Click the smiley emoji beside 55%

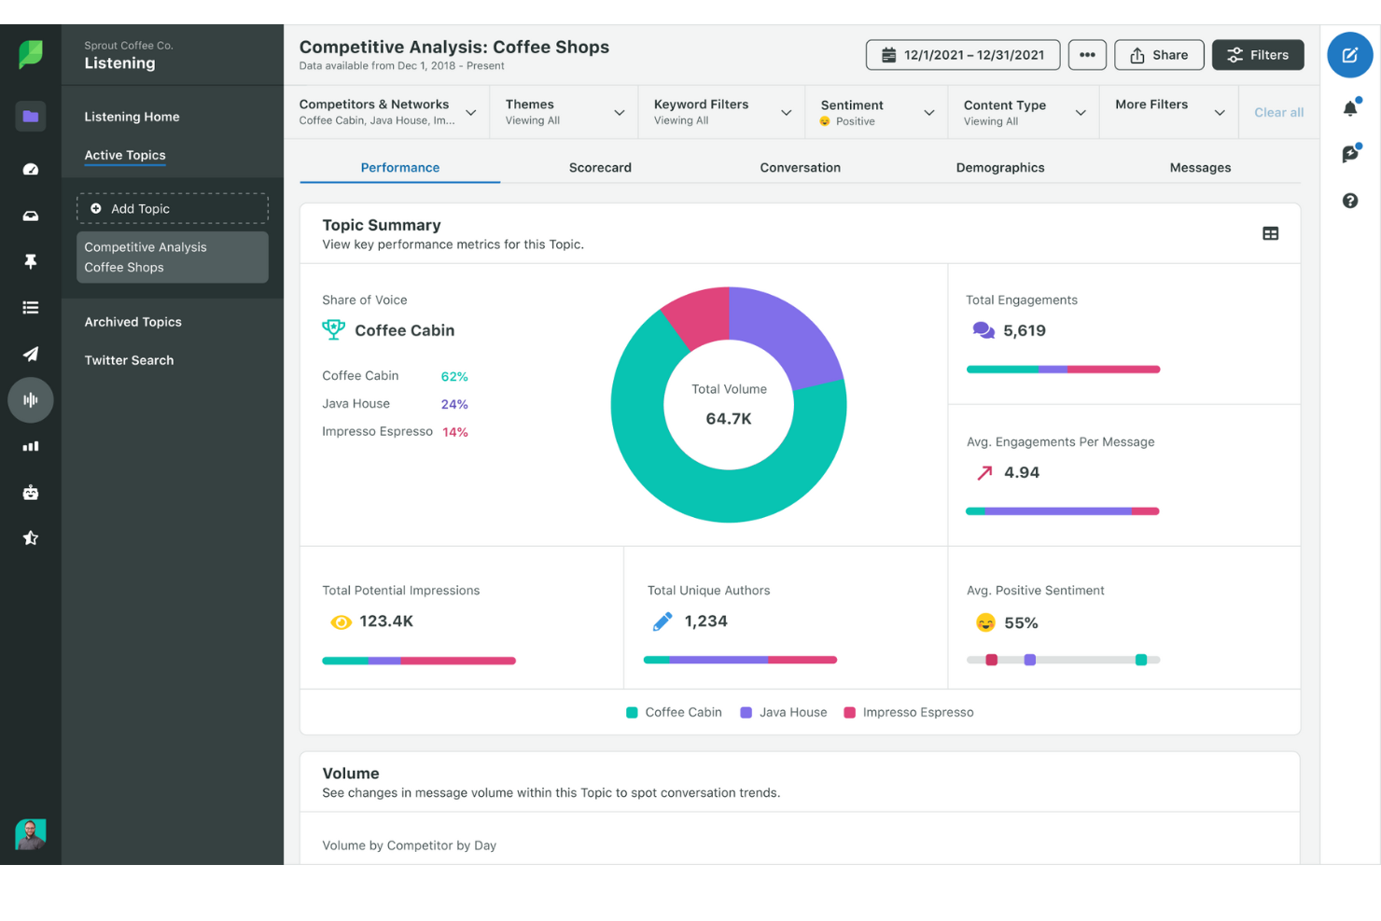pyautogui.click(x=985, y=622)
